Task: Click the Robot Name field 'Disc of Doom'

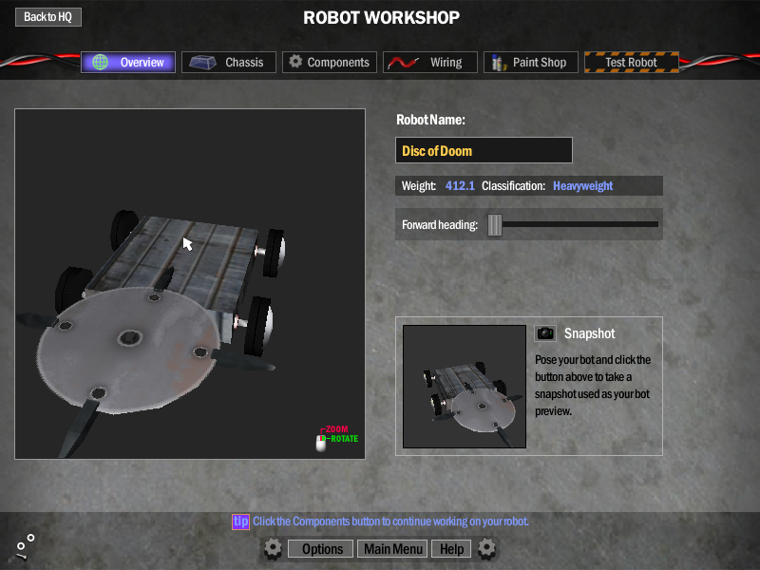Action: pyautogui.click(x=484, y=150)
